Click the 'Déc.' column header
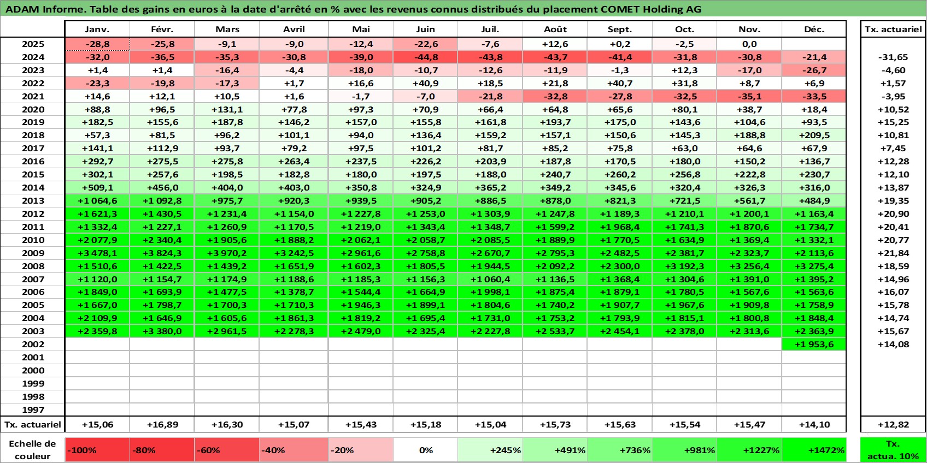Screen dimensions: 927x463 point(814,29)
